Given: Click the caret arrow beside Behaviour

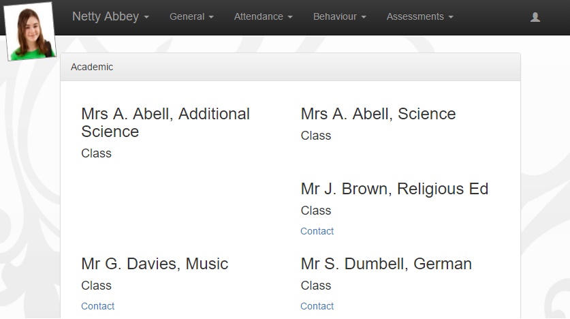Looking at the screenshot, I should pyautogui.click(x=364, y=17).
